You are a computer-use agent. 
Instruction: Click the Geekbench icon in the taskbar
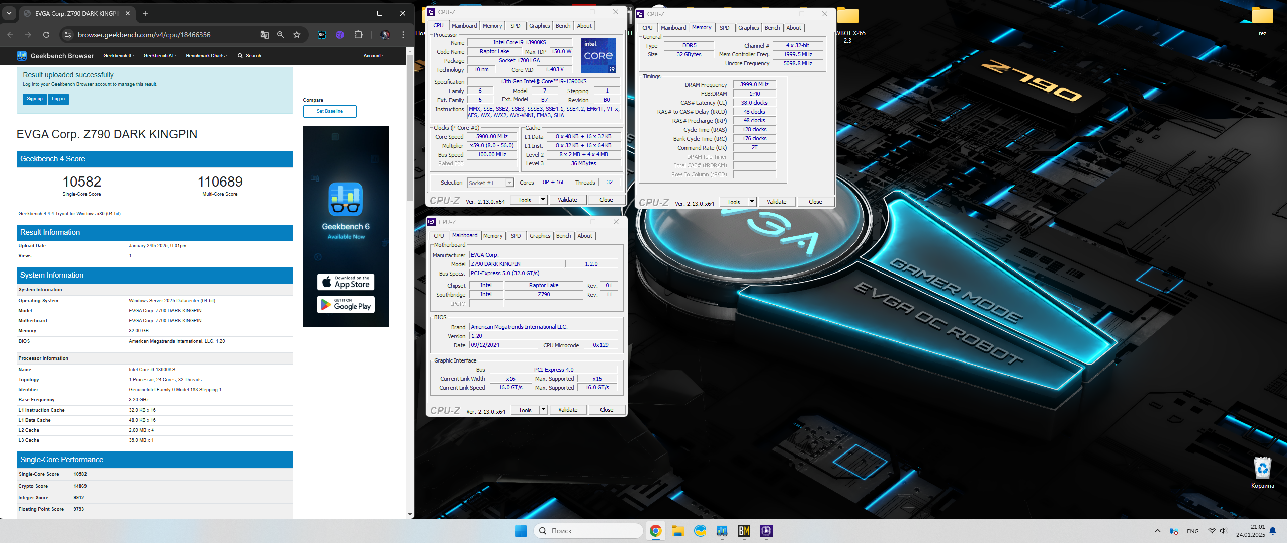click(x=722, y=531)
